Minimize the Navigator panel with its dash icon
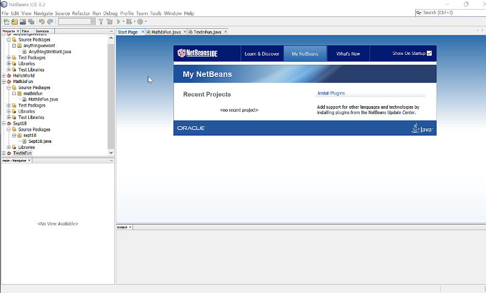 click(x=111, y=161)
